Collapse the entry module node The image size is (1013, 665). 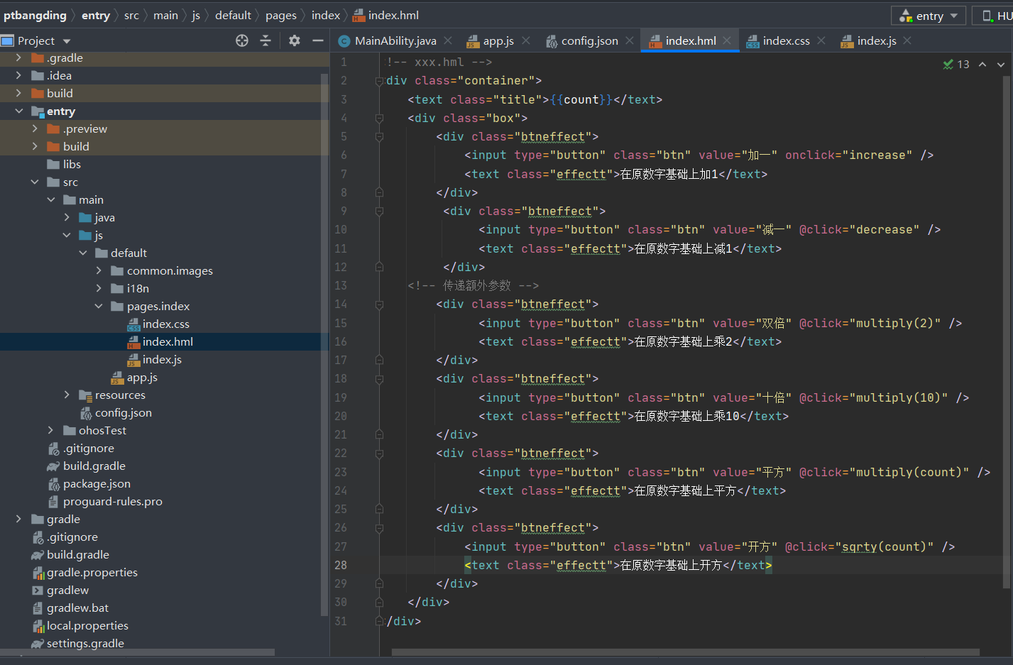click(x=18, y=111)
